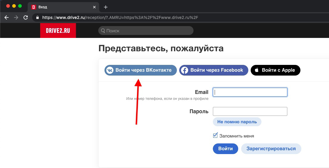Click the green macOS fullscreen dot
The image size is (329, 168).
20,6
